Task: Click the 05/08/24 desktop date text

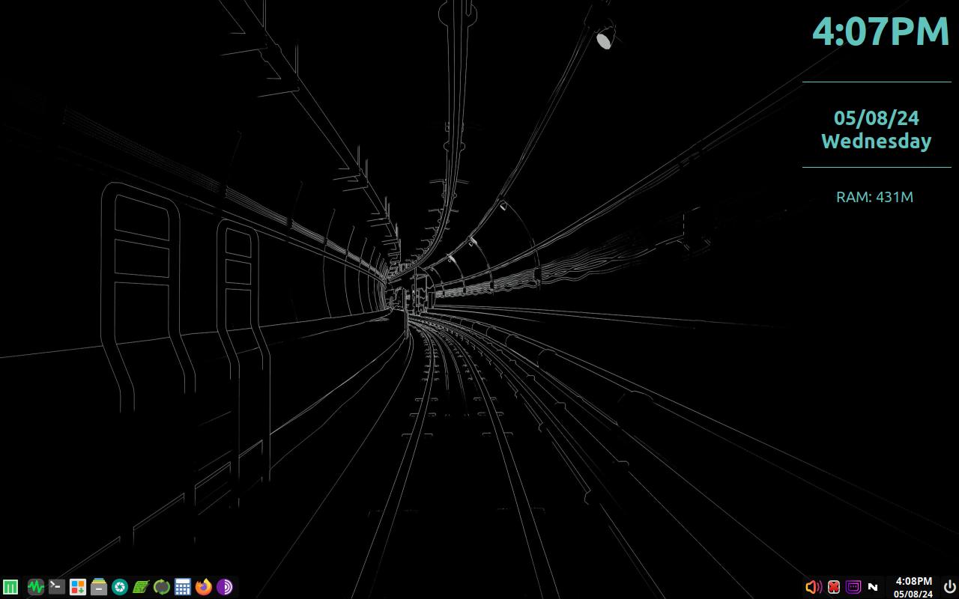Action: click(x=876, y=118)
